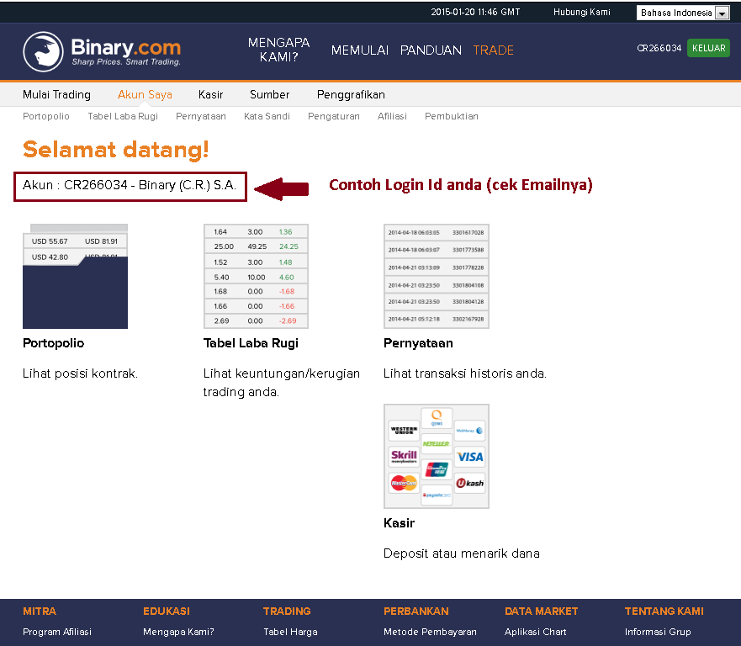Open the Penggrafikan tab
741x646 pixels.
point(351,94)
